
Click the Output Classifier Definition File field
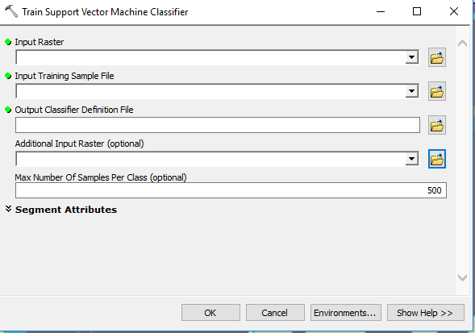(x=218, y=125)
